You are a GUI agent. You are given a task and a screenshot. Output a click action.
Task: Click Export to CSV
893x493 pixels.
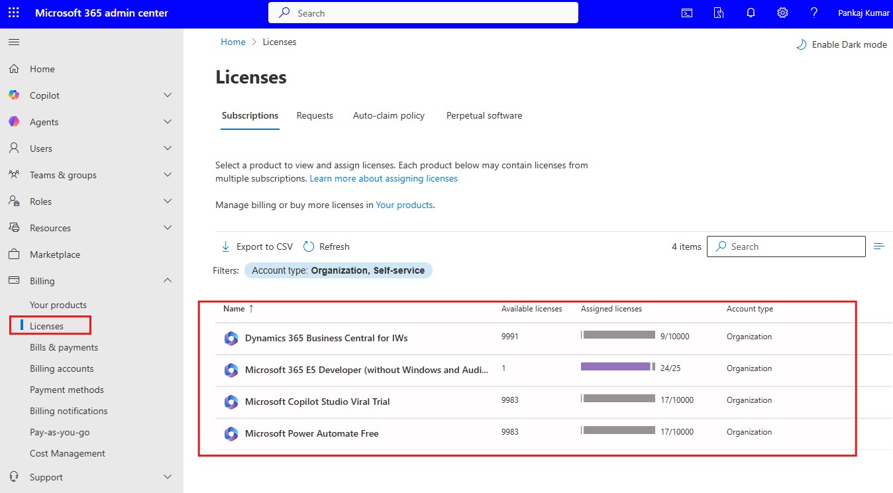click(256, 246)
